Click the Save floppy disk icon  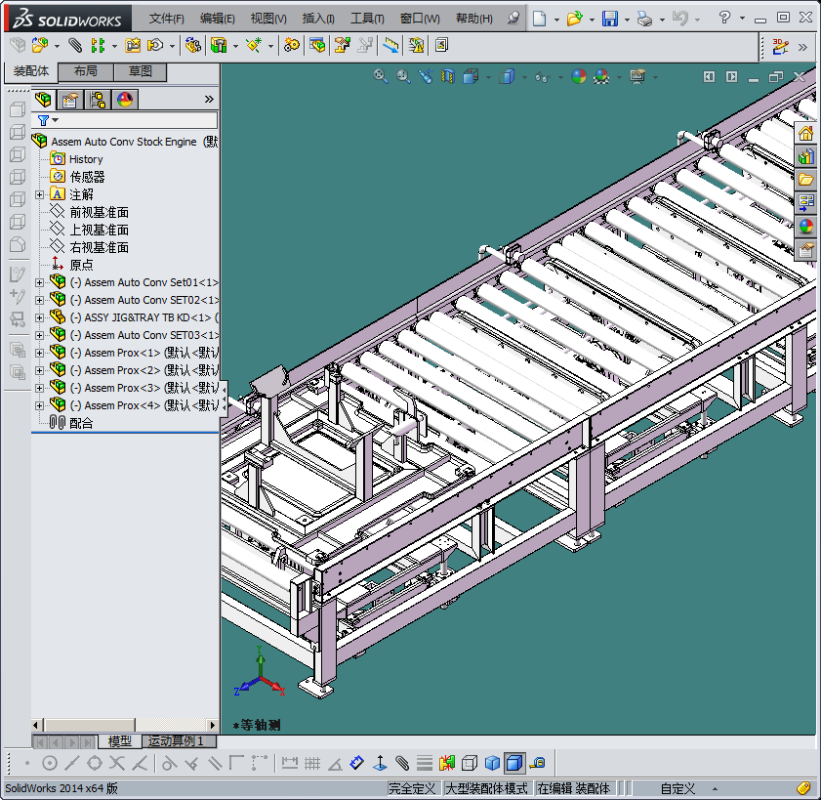609,19
